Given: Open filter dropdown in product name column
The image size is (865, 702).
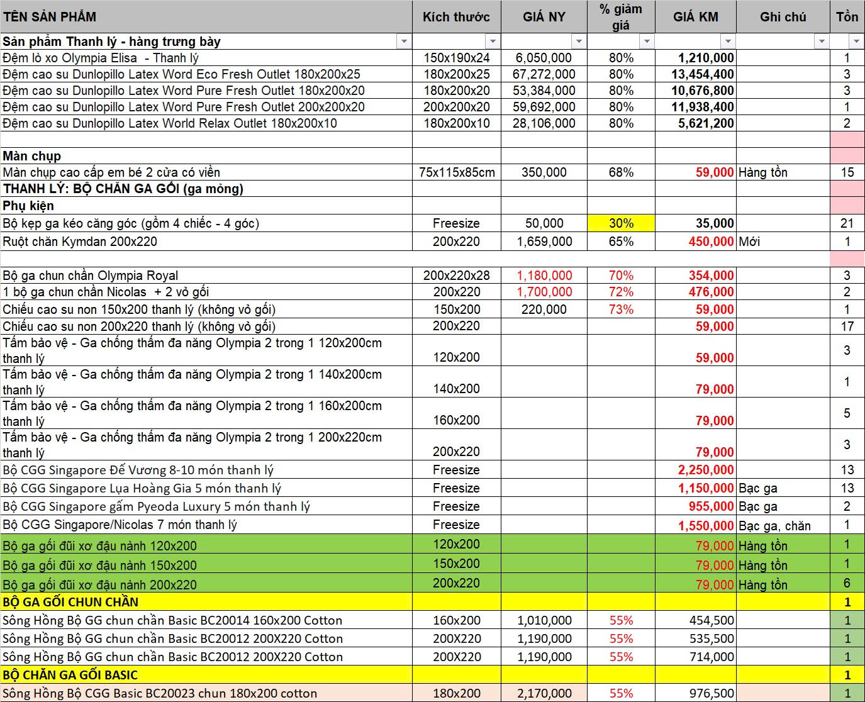Looking at the screenshot, I should pyautogui.click(x=404, y=42).
